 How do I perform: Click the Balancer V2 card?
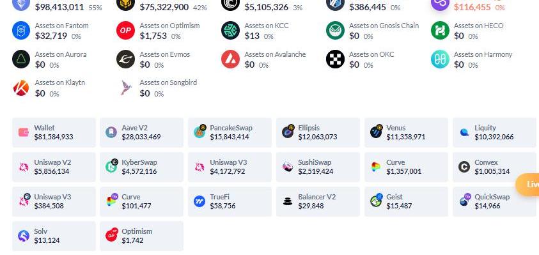pos(318,202)
